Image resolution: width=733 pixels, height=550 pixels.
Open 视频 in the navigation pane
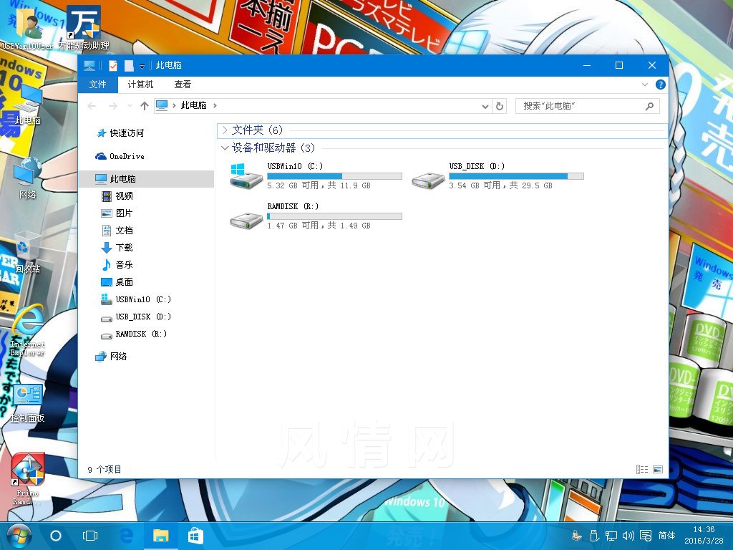coord(117,196)
